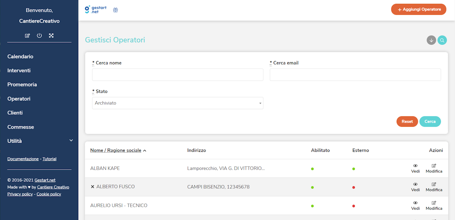Click the Aggiungi Operatore button
Screen dimensions: 455x220
pos(418,10)
